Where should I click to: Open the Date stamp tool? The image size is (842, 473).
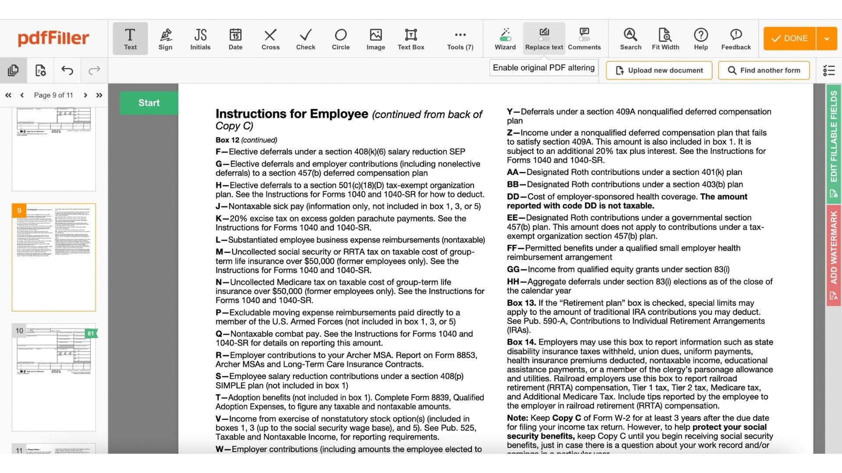(x=235, y=38)
